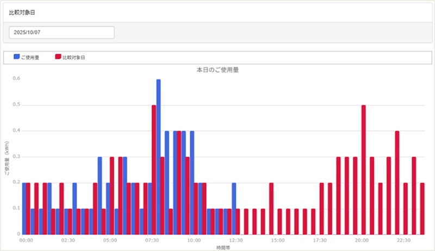Toggle the 比較対象日 series legend label
This screenshot has height=251, width=435.
point(73,57)
